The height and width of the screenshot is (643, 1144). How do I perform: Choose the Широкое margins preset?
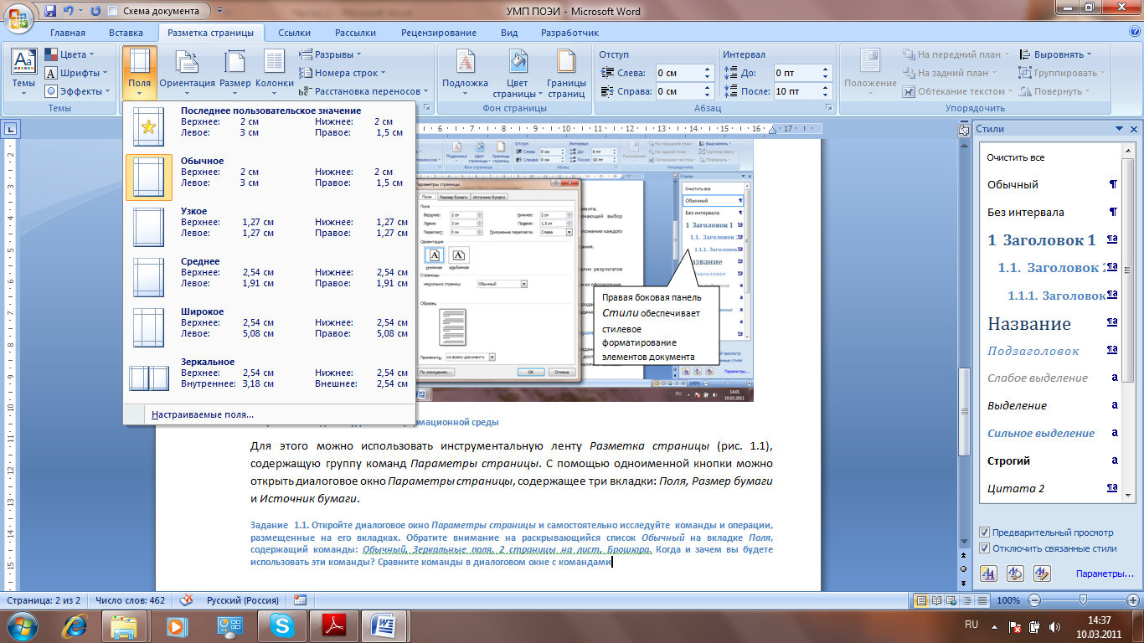coord(269,328)
